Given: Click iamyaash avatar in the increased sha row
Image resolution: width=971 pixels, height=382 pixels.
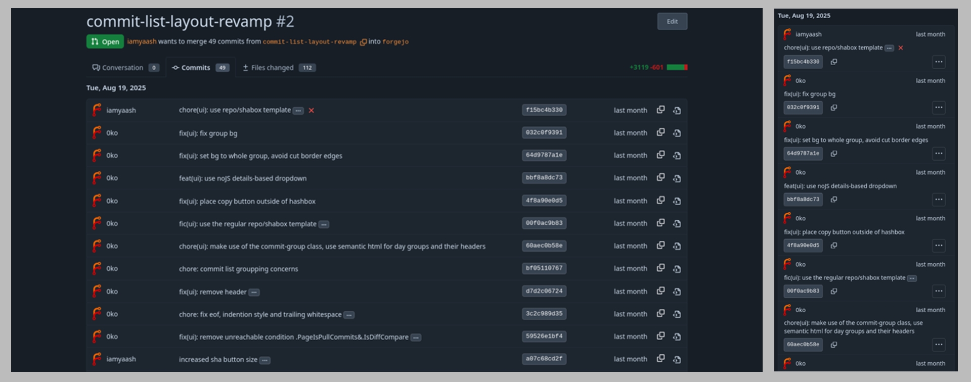Looking at the screenshot, I should (97, 359).
